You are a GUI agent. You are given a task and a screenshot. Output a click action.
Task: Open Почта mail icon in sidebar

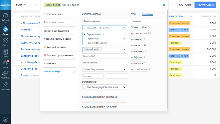5,63
